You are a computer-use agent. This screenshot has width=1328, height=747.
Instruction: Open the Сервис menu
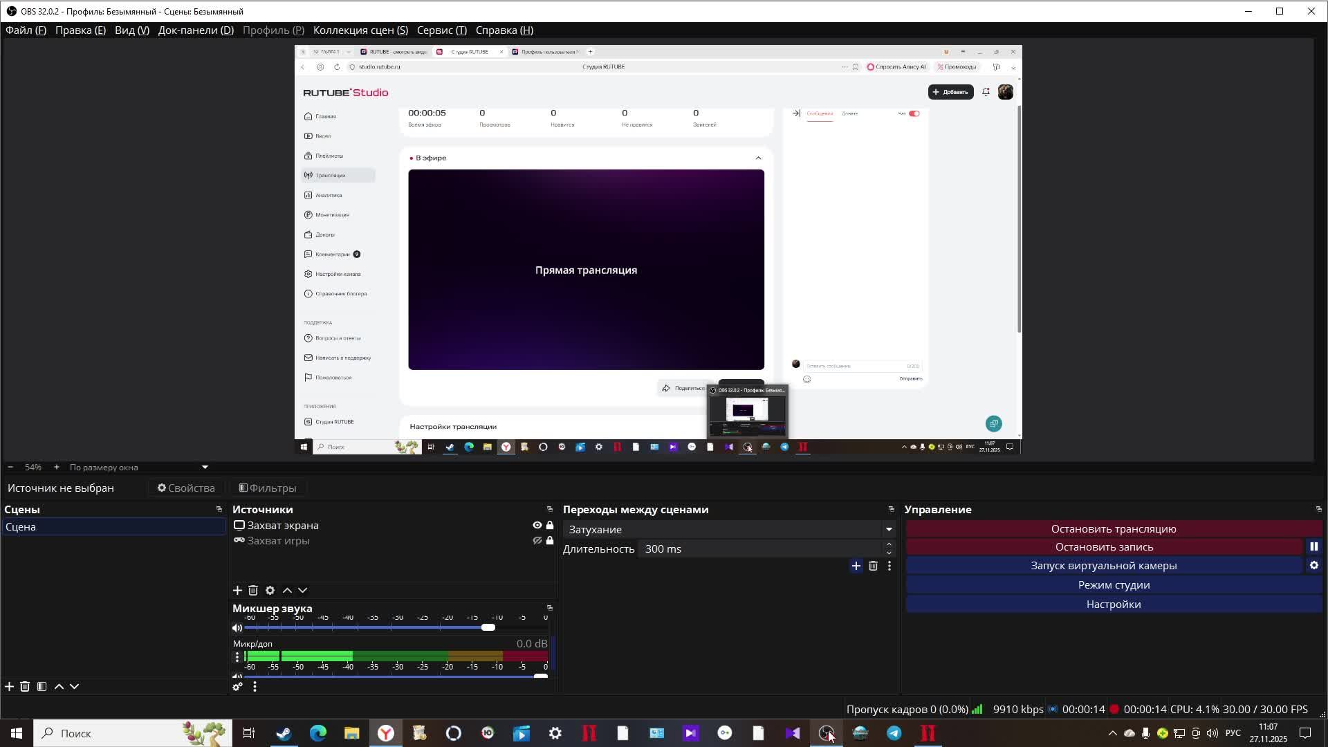(441, 30)
